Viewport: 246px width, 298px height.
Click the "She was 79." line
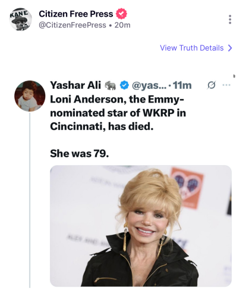[x=80, y=153]
